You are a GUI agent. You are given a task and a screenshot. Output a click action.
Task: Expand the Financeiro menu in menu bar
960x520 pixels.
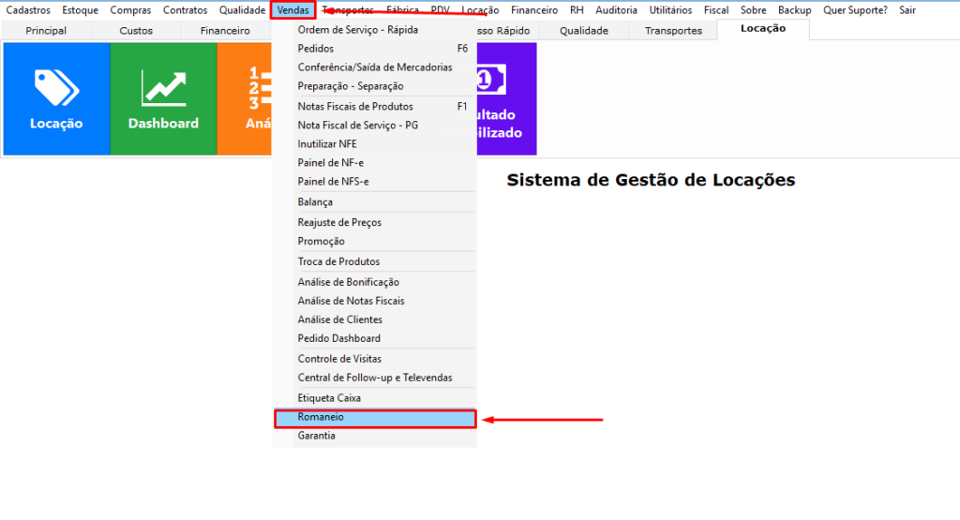click(534, 10)
